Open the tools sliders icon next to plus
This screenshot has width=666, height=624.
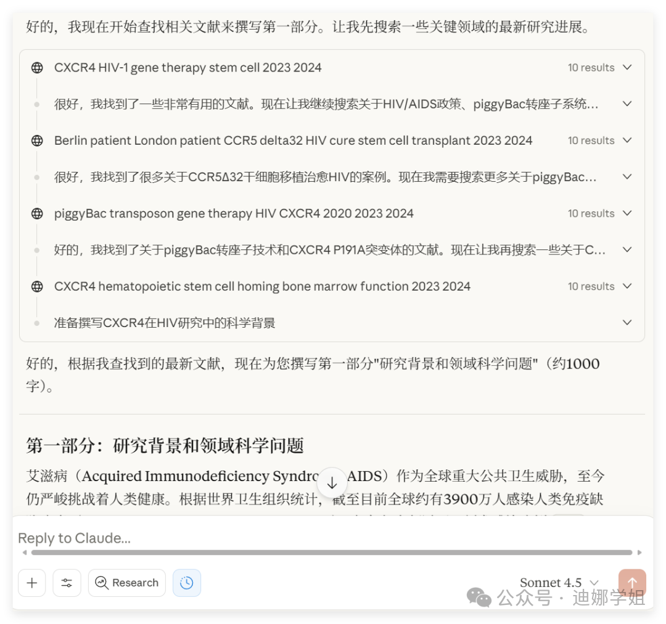[67, 583]
